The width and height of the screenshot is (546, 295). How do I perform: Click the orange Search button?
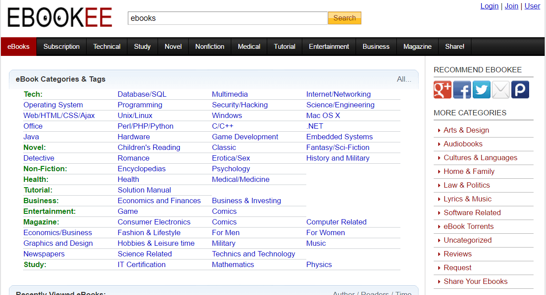(344, 18)
